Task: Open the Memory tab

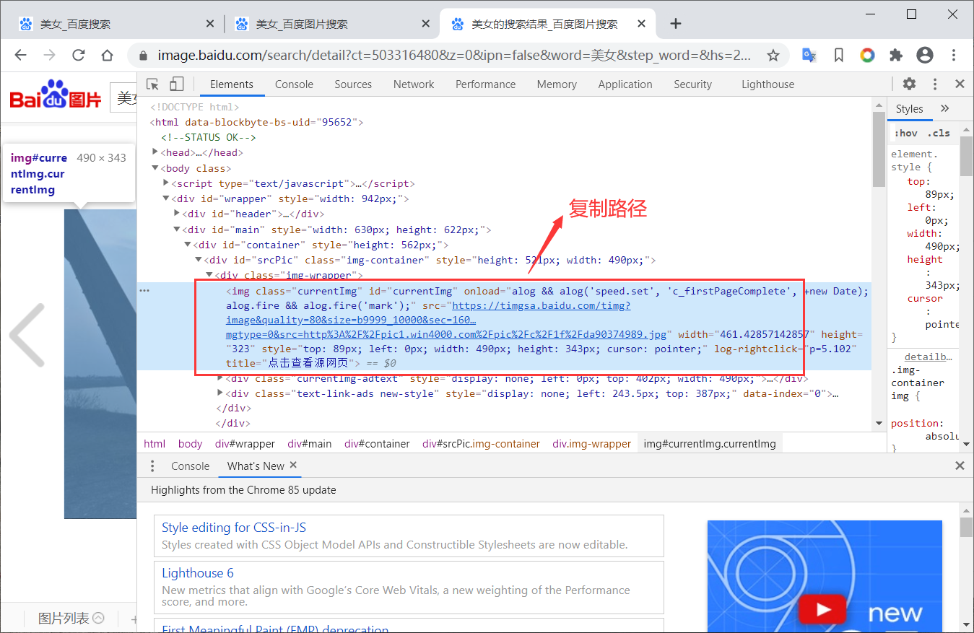Action: [557, 84]
